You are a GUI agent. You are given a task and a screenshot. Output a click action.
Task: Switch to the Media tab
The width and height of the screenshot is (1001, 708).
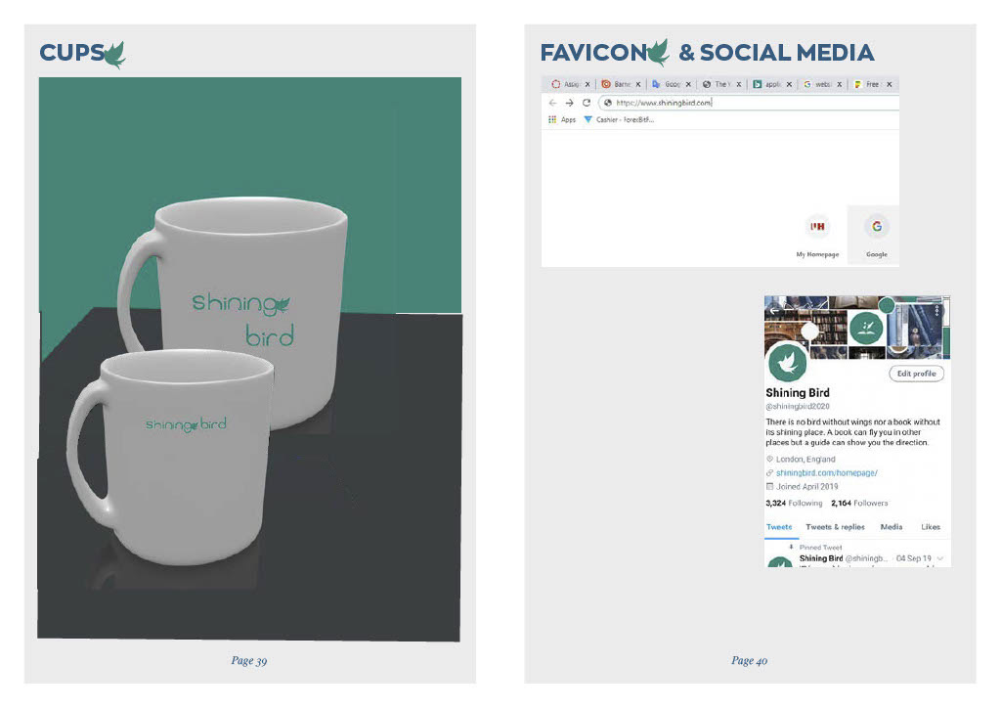point(892,527)
